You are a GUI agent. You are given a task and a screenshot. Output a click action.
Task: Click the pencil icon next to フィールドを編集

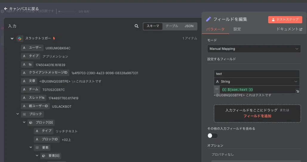click(x=208, y=19)
